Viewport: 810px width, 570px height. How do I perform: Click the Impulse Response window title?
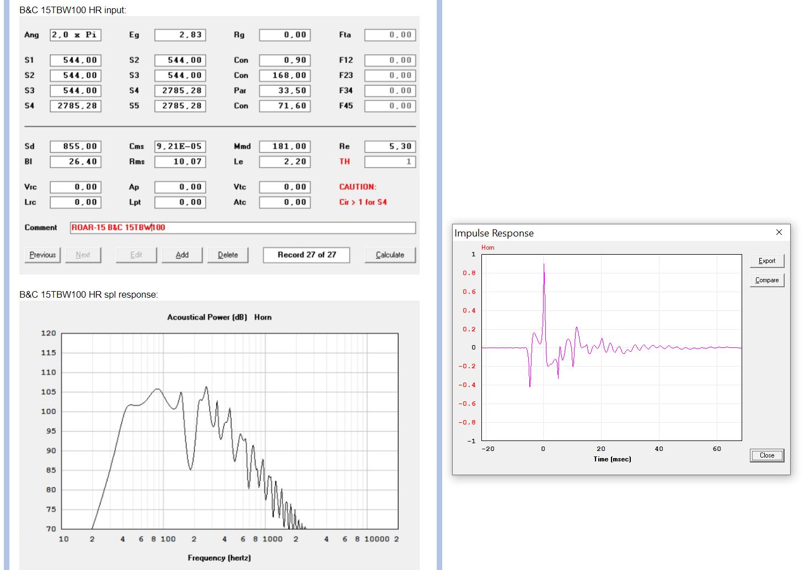[494, 233]
